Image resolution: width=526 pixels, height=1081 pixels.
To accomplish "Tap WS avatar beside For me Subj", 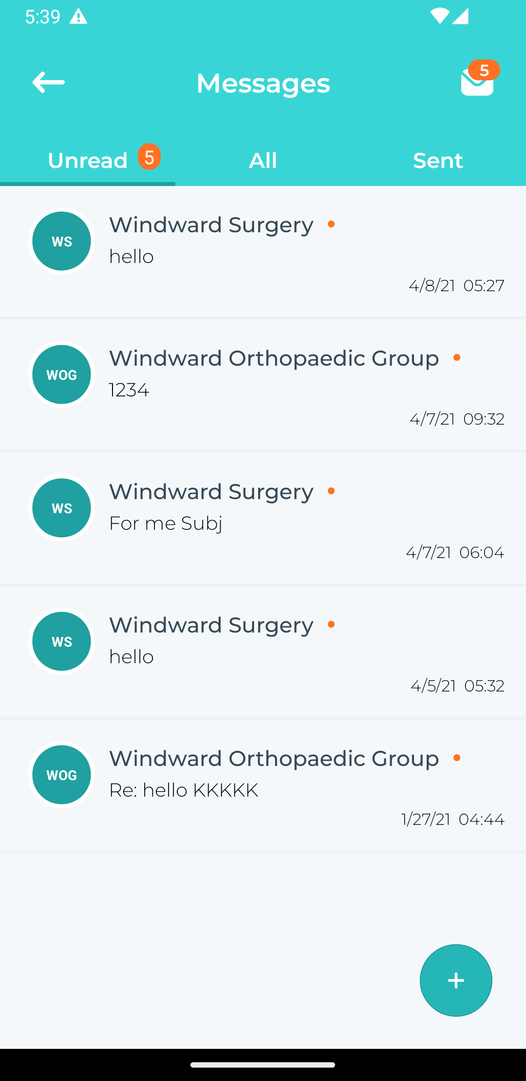I will tap(61, 508).
